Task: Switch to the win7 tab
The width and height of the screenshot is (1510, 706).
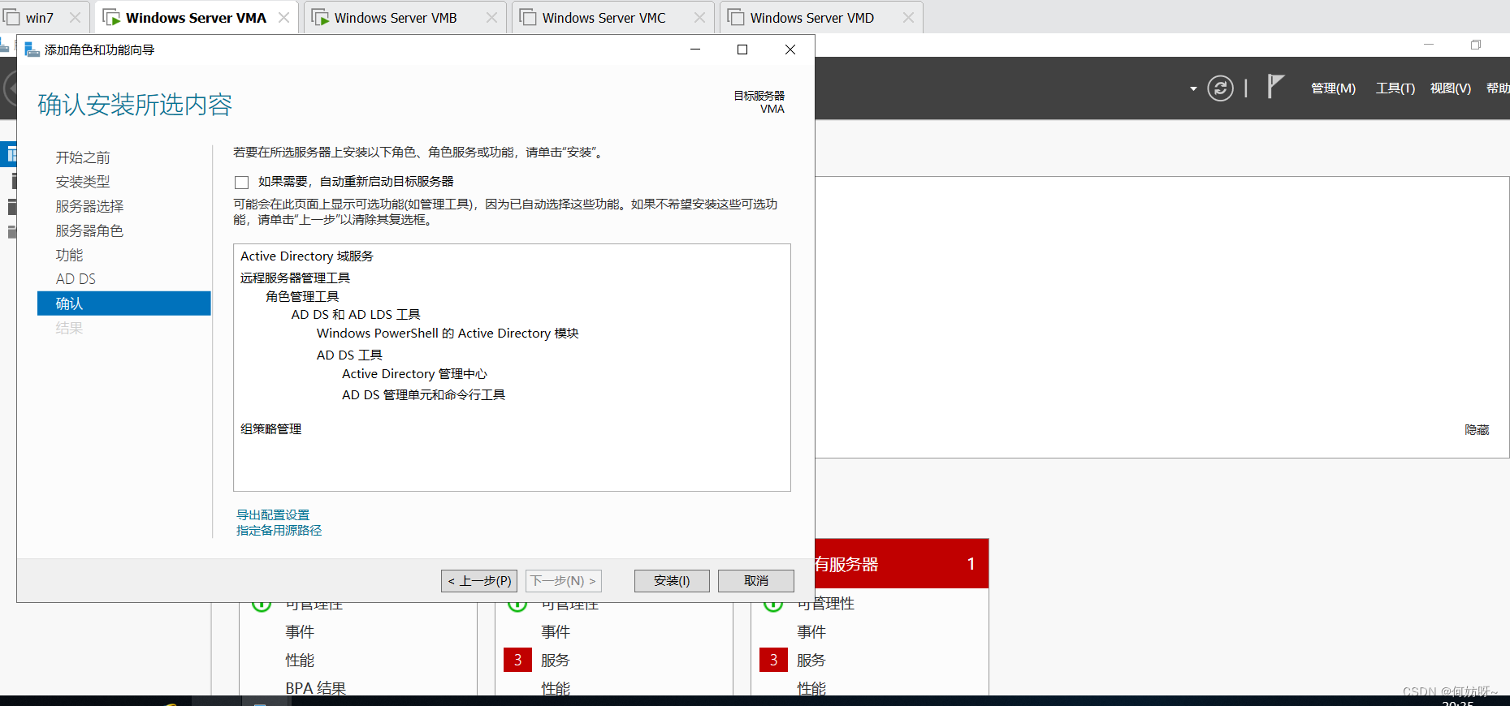Action: 45,17
